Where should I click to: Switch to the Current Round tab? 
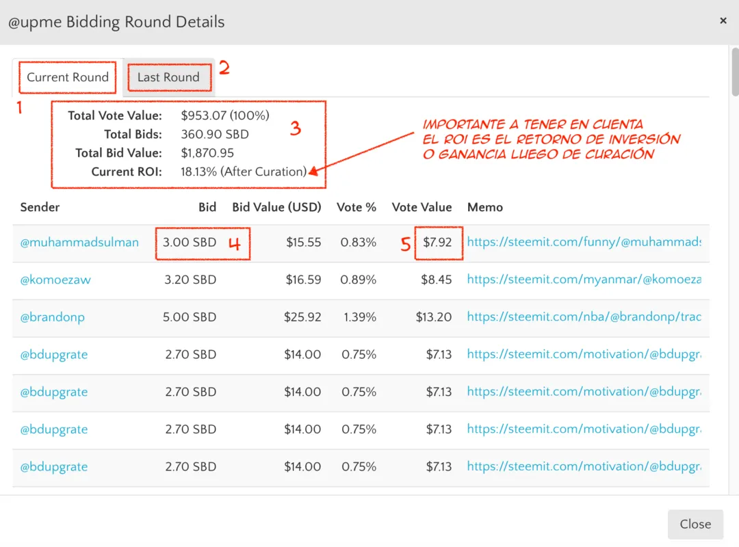pyautogui.click(x=67, y=77)
